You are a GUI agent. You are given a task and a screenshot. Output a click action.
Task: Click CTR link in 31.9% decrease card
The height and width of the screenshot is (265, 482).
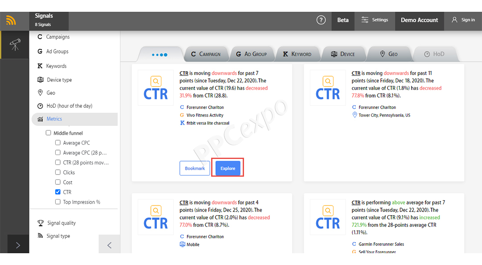(x=184, y=73)
